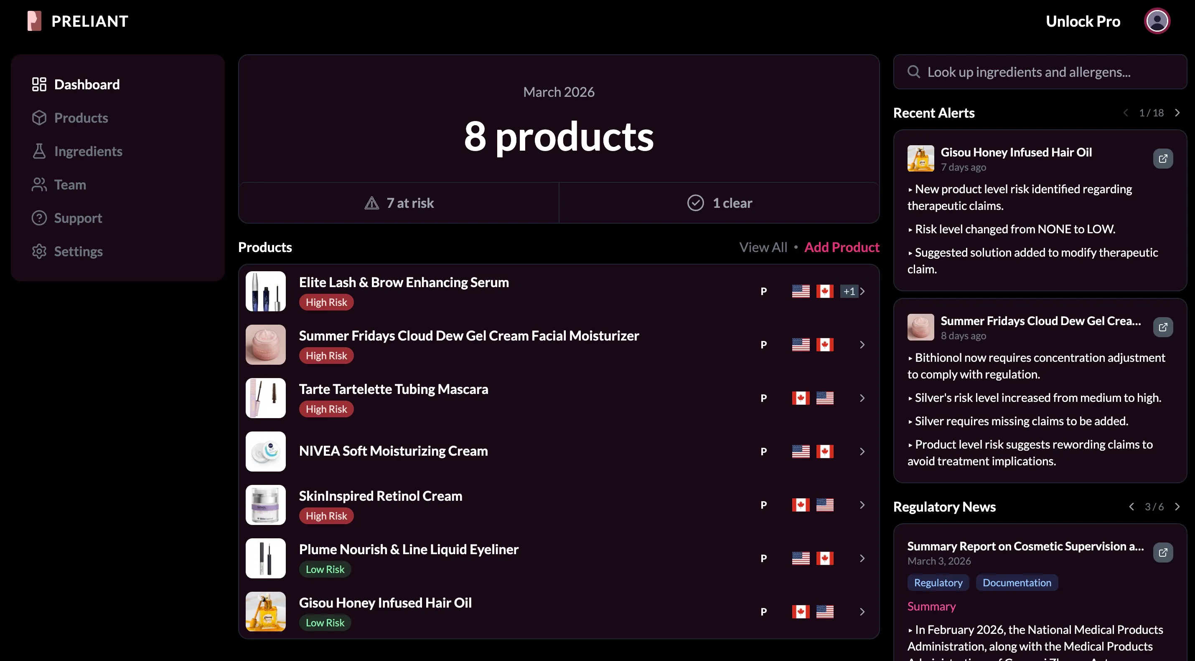Screen dimensions: 1195x661
Task: Expand Summer Fridays Cloud Dew row chevron
Action: pyautogui.click(x=862, y=345)
